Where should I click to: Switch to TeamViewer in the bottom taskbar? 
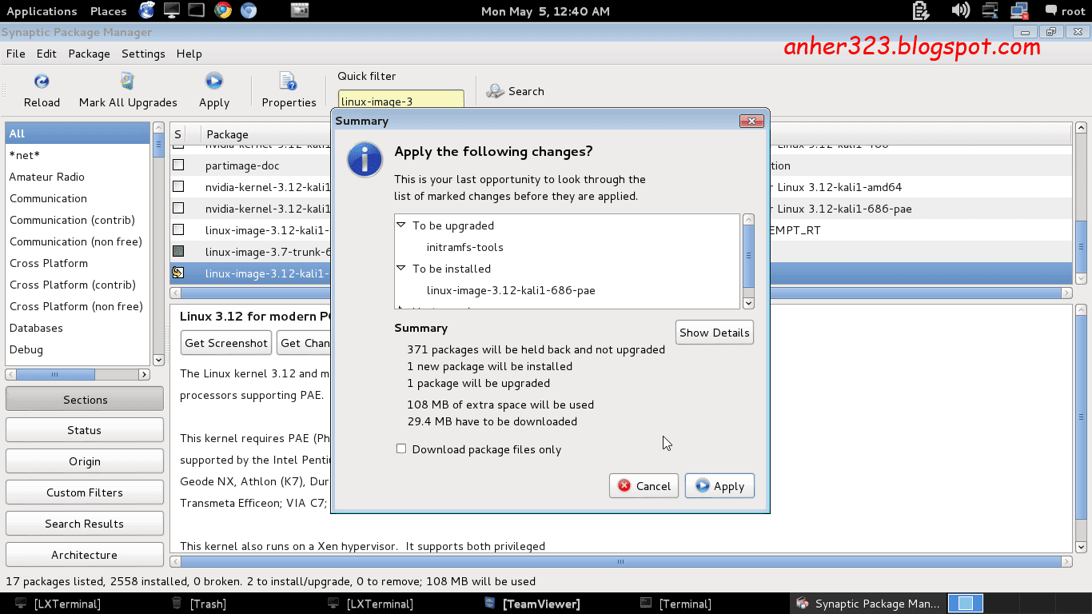click(x=532, y=604)
